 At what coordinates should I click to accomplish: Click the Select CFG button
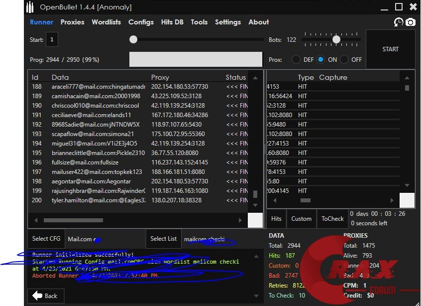(x=46, y=239)
